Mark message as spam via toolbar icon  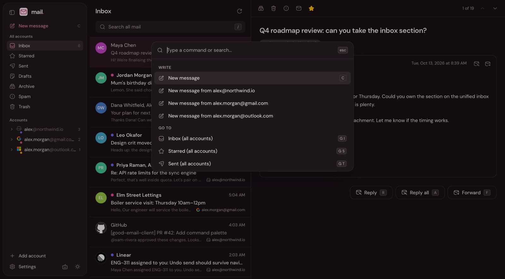pyautogui.click(x=286, y=9)
